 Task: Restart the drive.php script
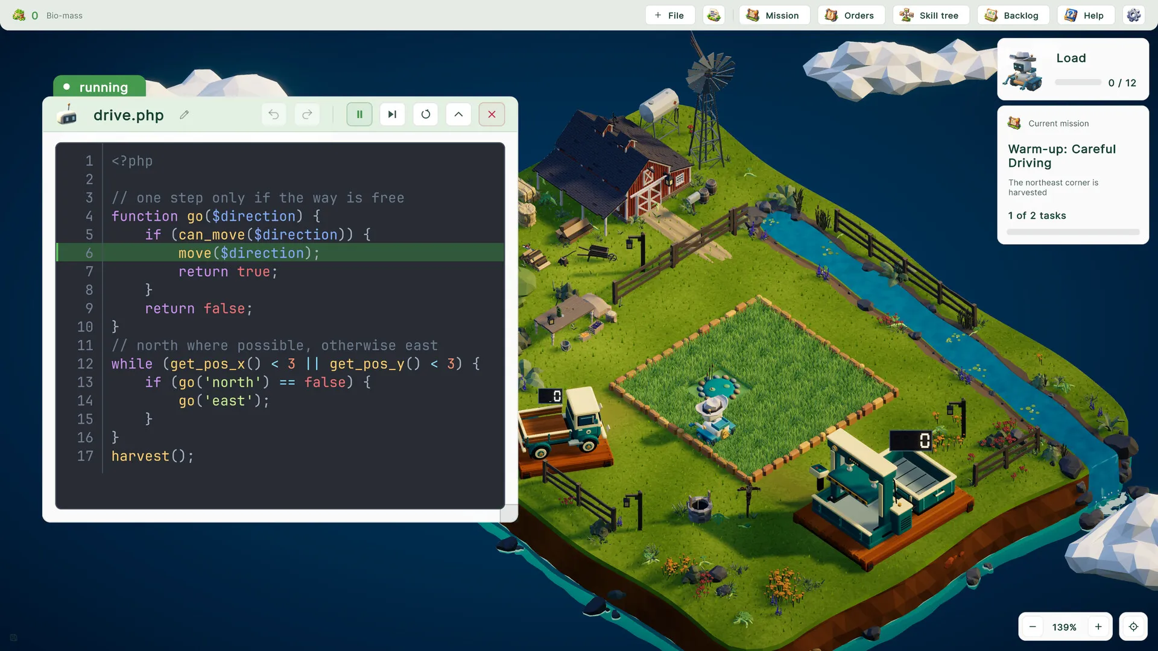coord(426,115)
